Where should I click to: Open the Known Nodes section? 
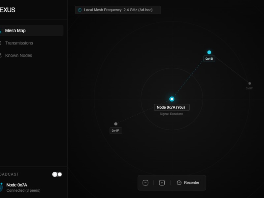click(18, 55)
